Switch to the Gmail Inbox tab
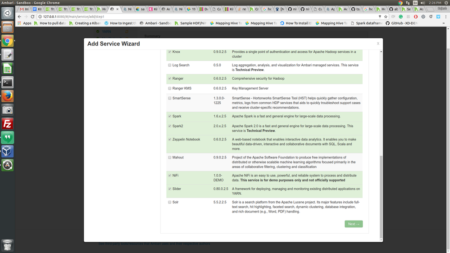The width and height of the screenshot is (450, 253). tap(24, 9)
